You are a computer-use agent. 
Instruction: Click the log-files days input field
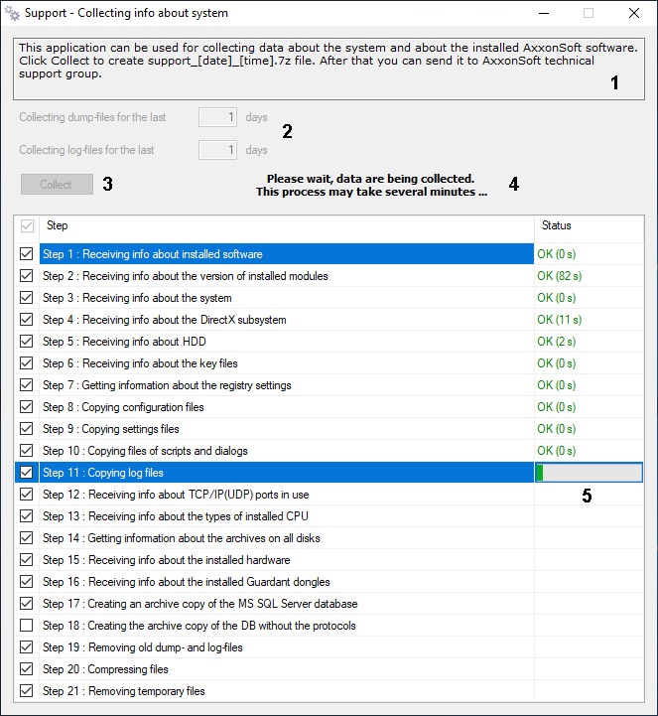point(217,150)
